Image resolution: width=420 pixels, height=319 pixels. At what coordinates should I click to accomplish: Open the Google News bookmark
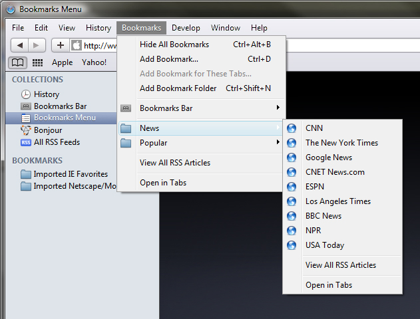tap(343, 158)
